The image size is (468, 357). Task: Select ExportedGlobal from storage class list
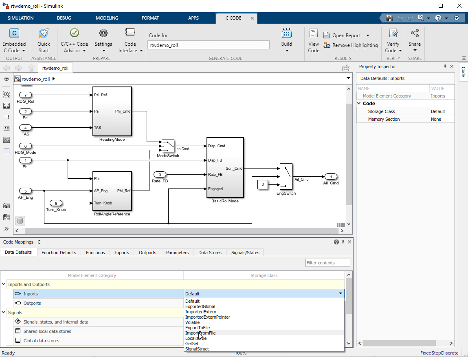click(200, 306)
